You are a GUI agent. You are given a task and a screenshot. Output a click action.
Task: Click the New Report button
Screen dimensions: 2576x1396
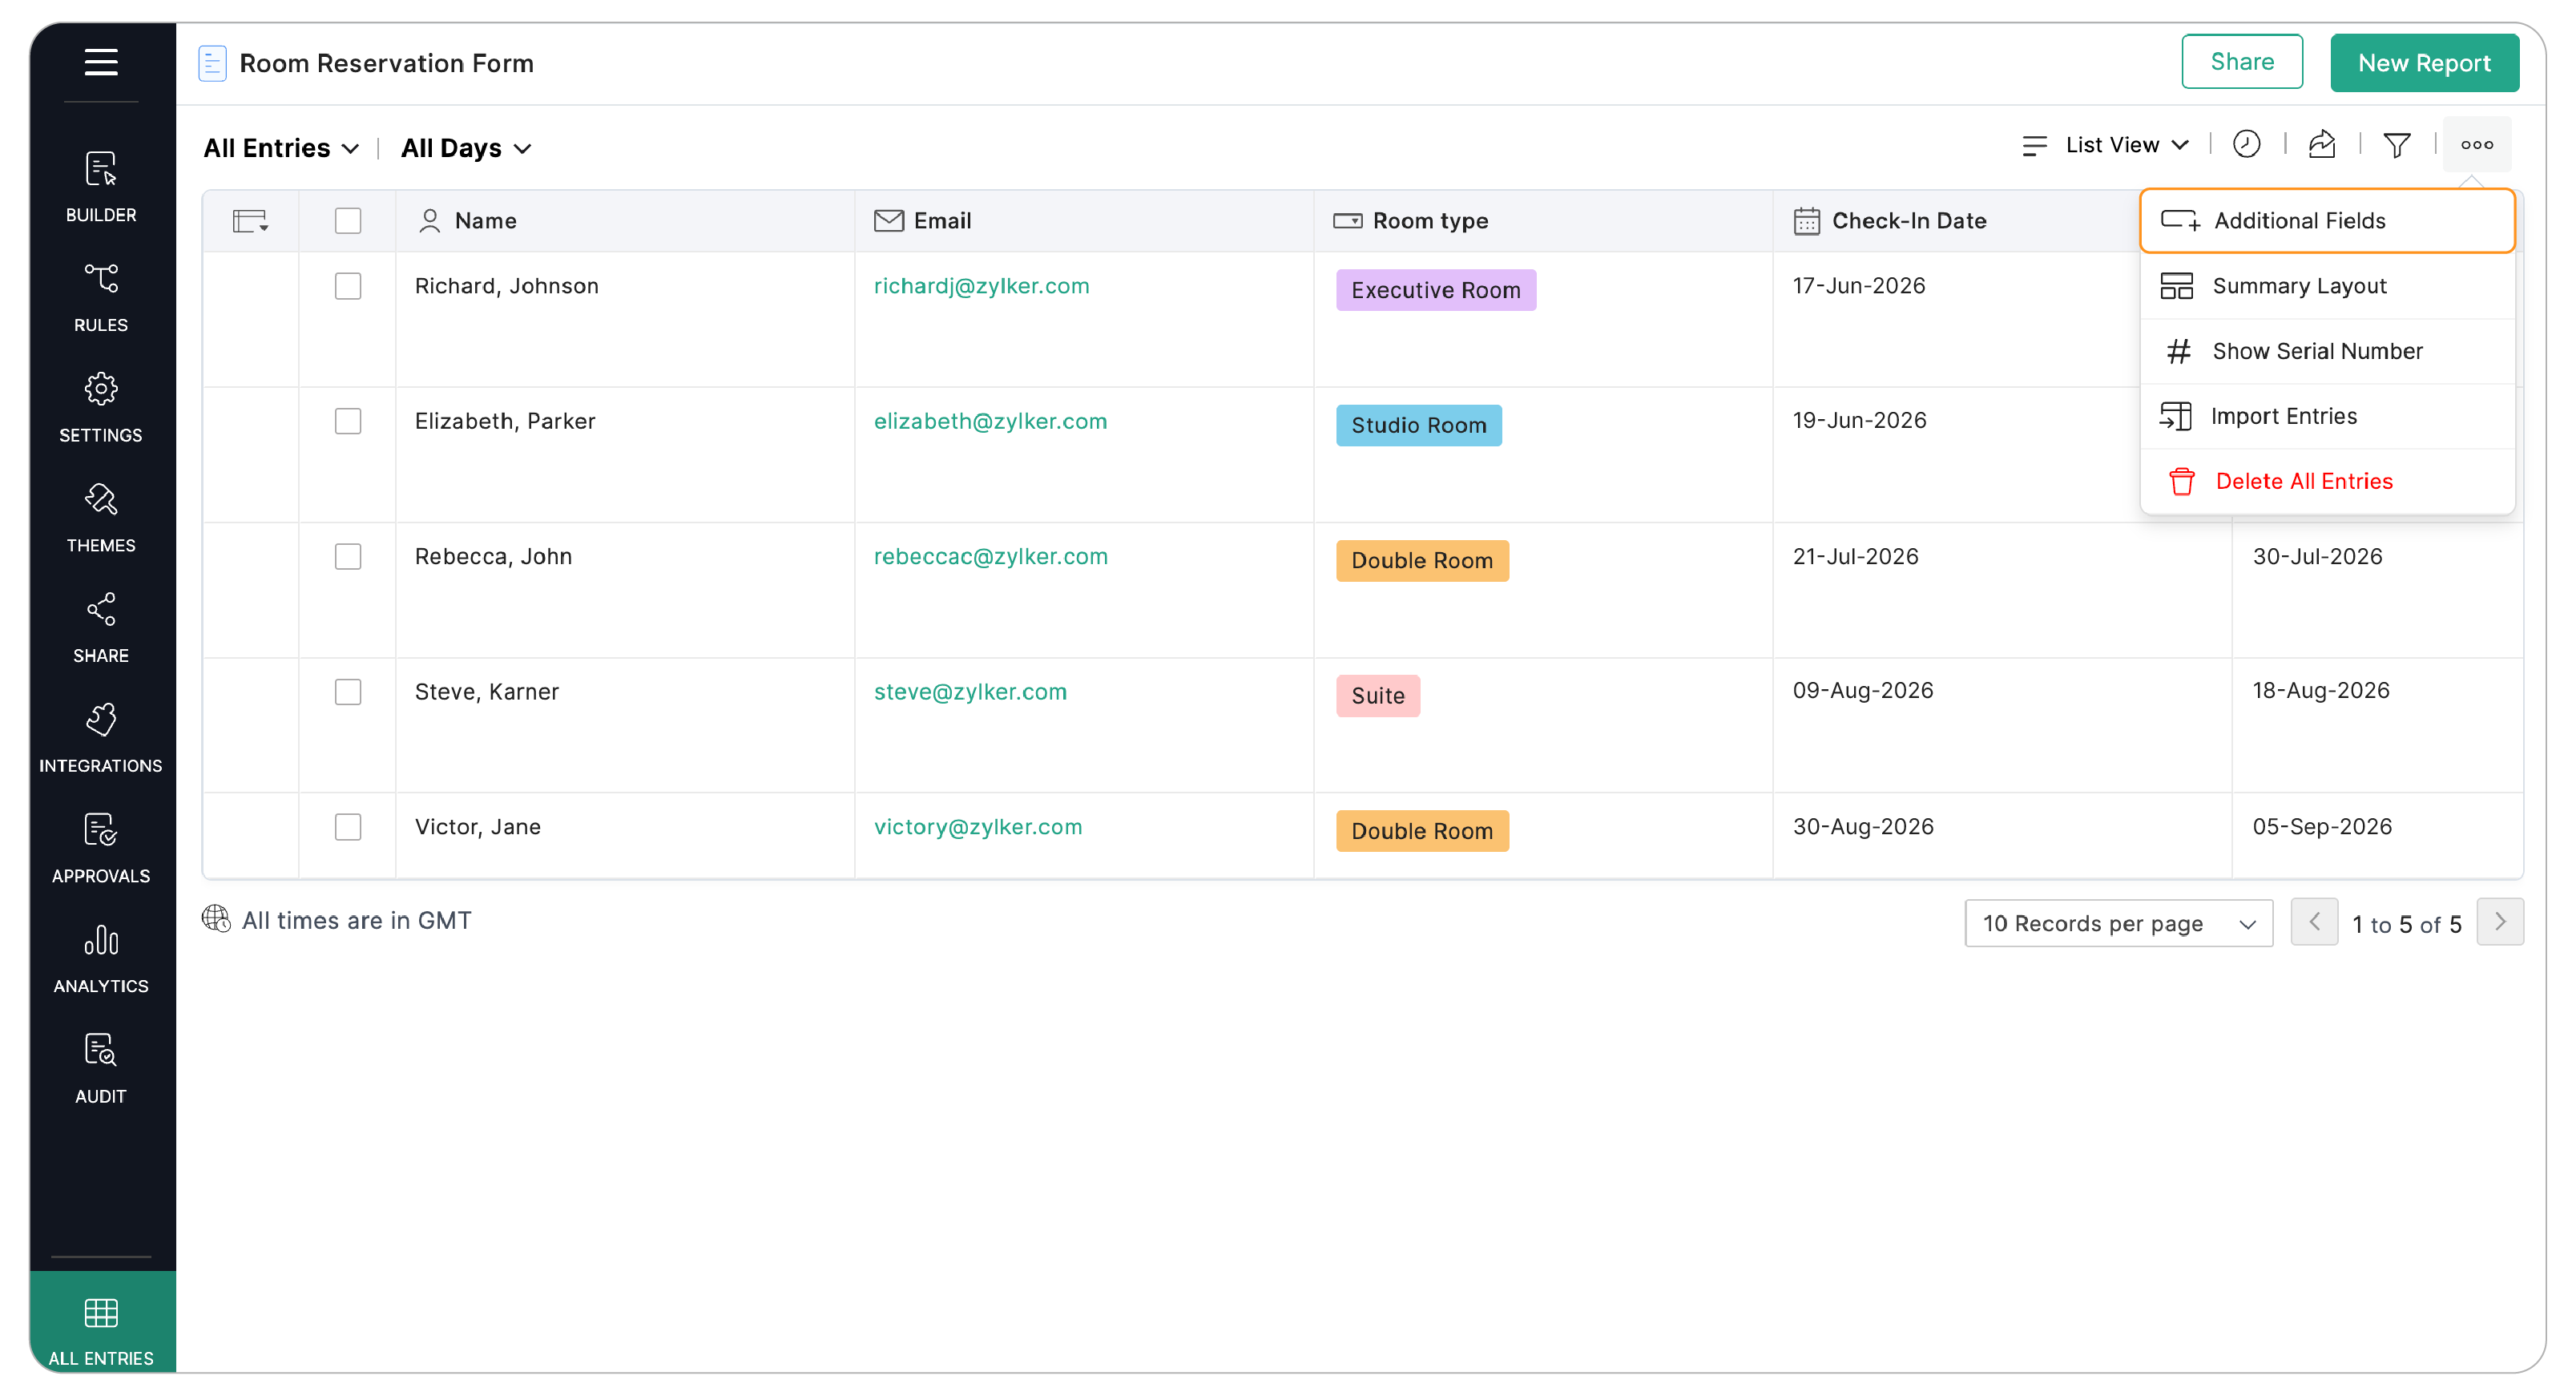pos(2424,63)
